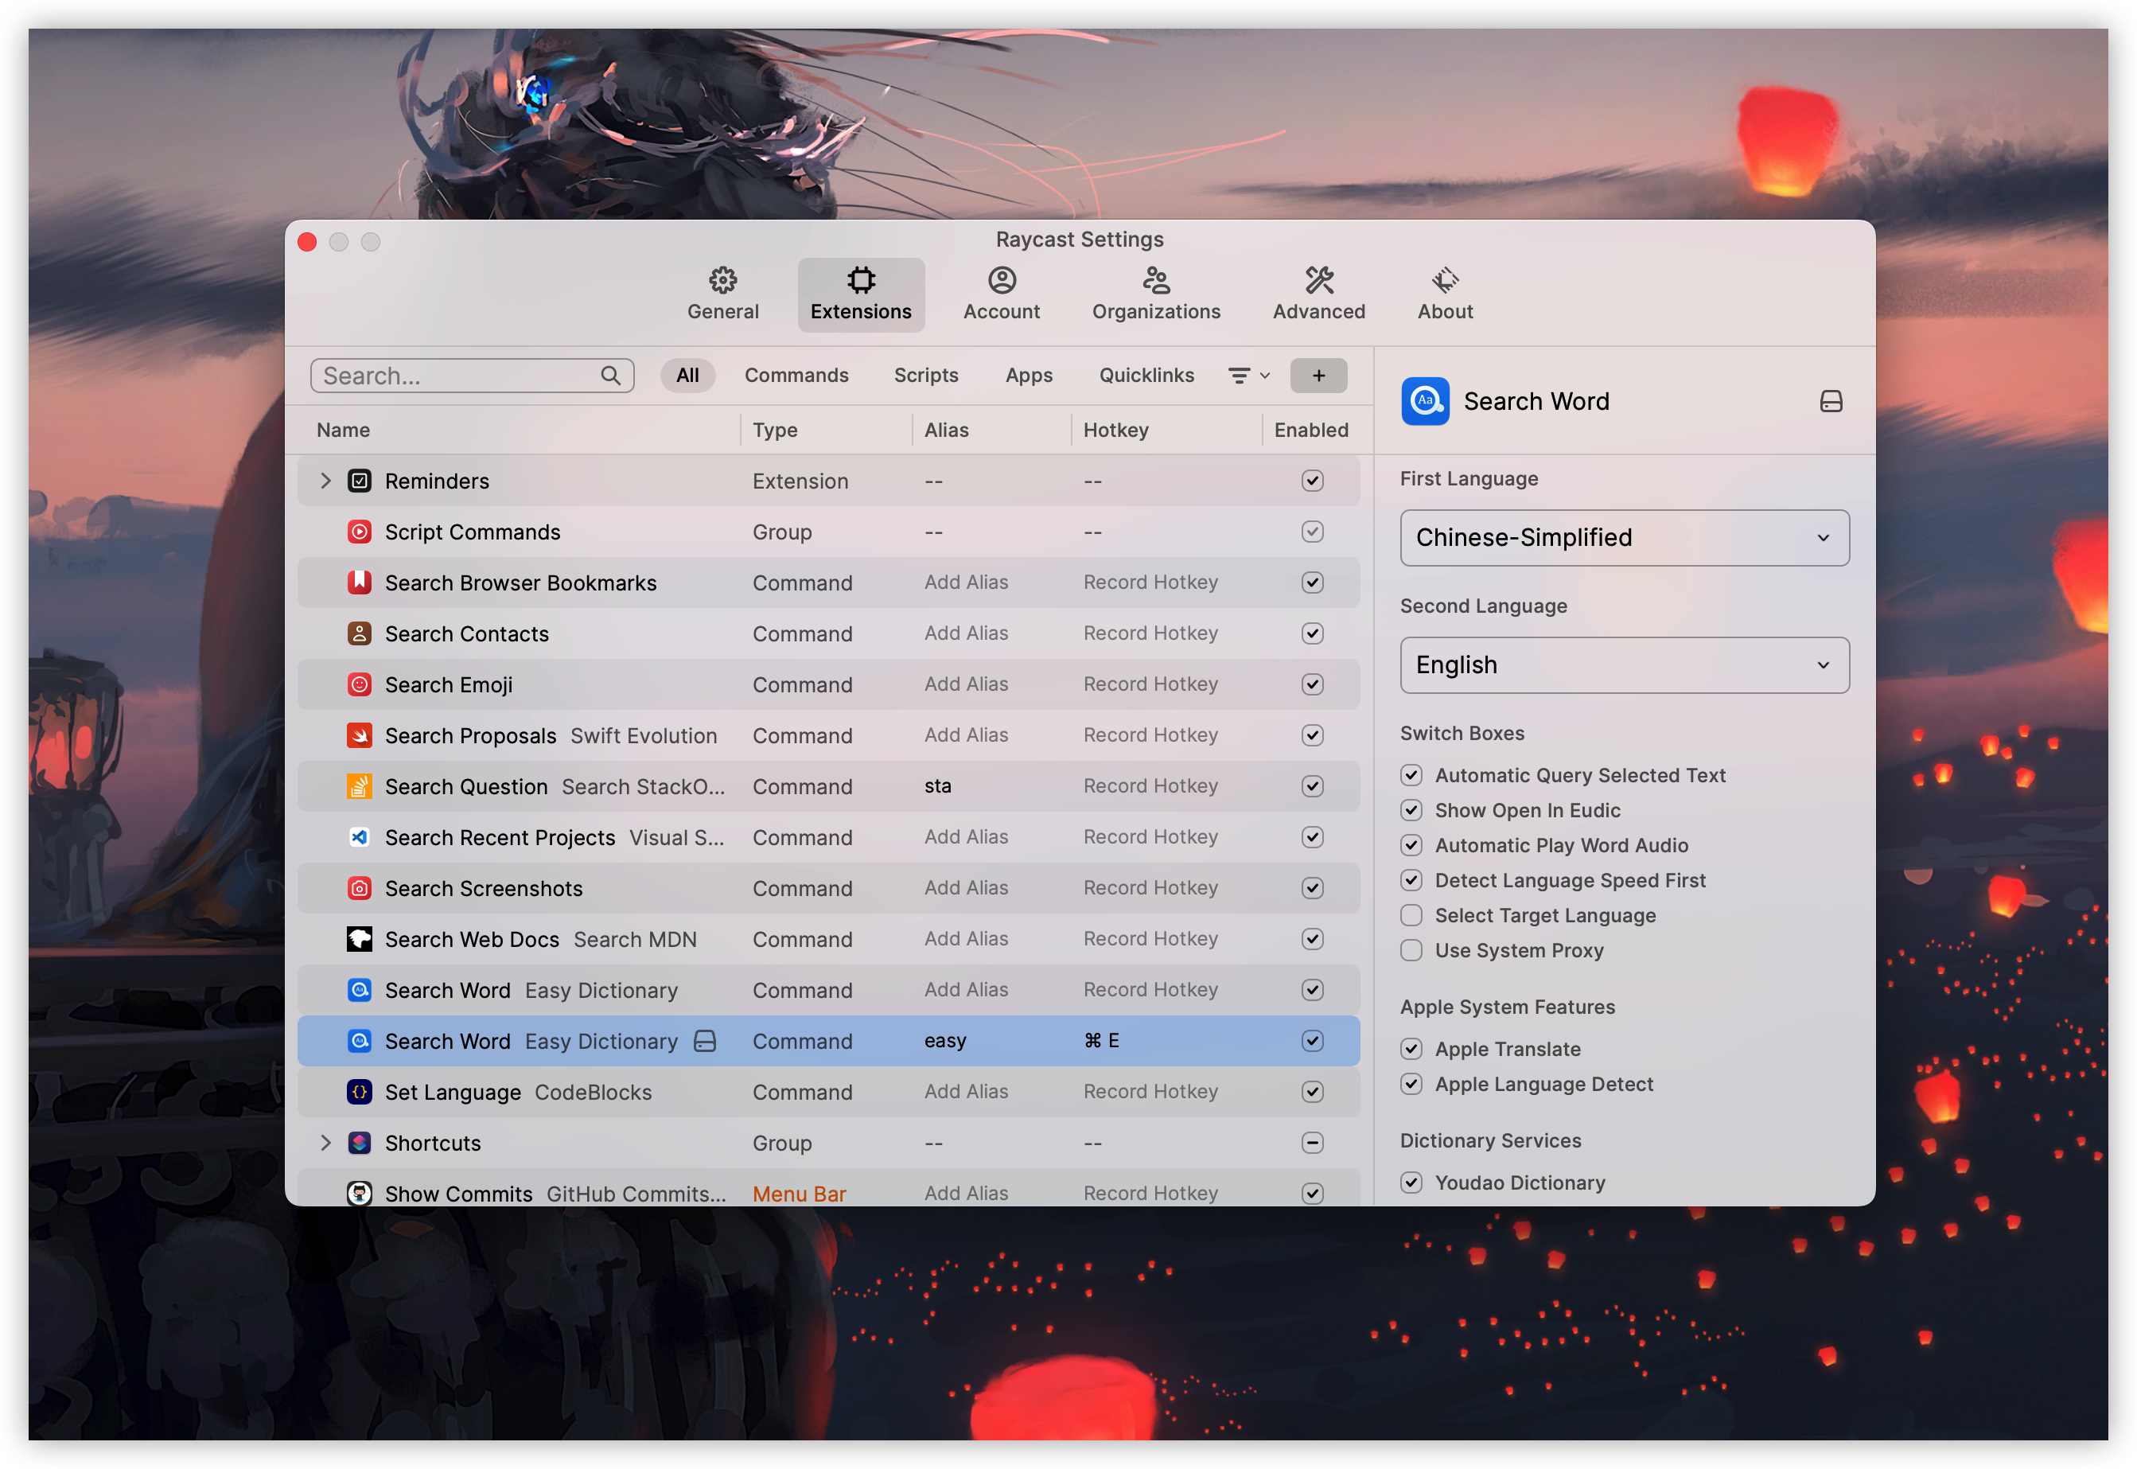The image size is (2137, 1469).
Task: Switch to the Commands filter tab
Action: (x=796, y=376)
